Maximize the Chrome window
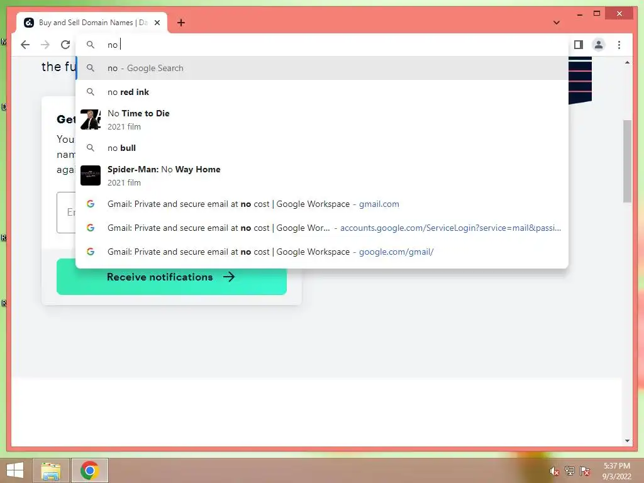This screenshot has height=483, width=644. 597,14
